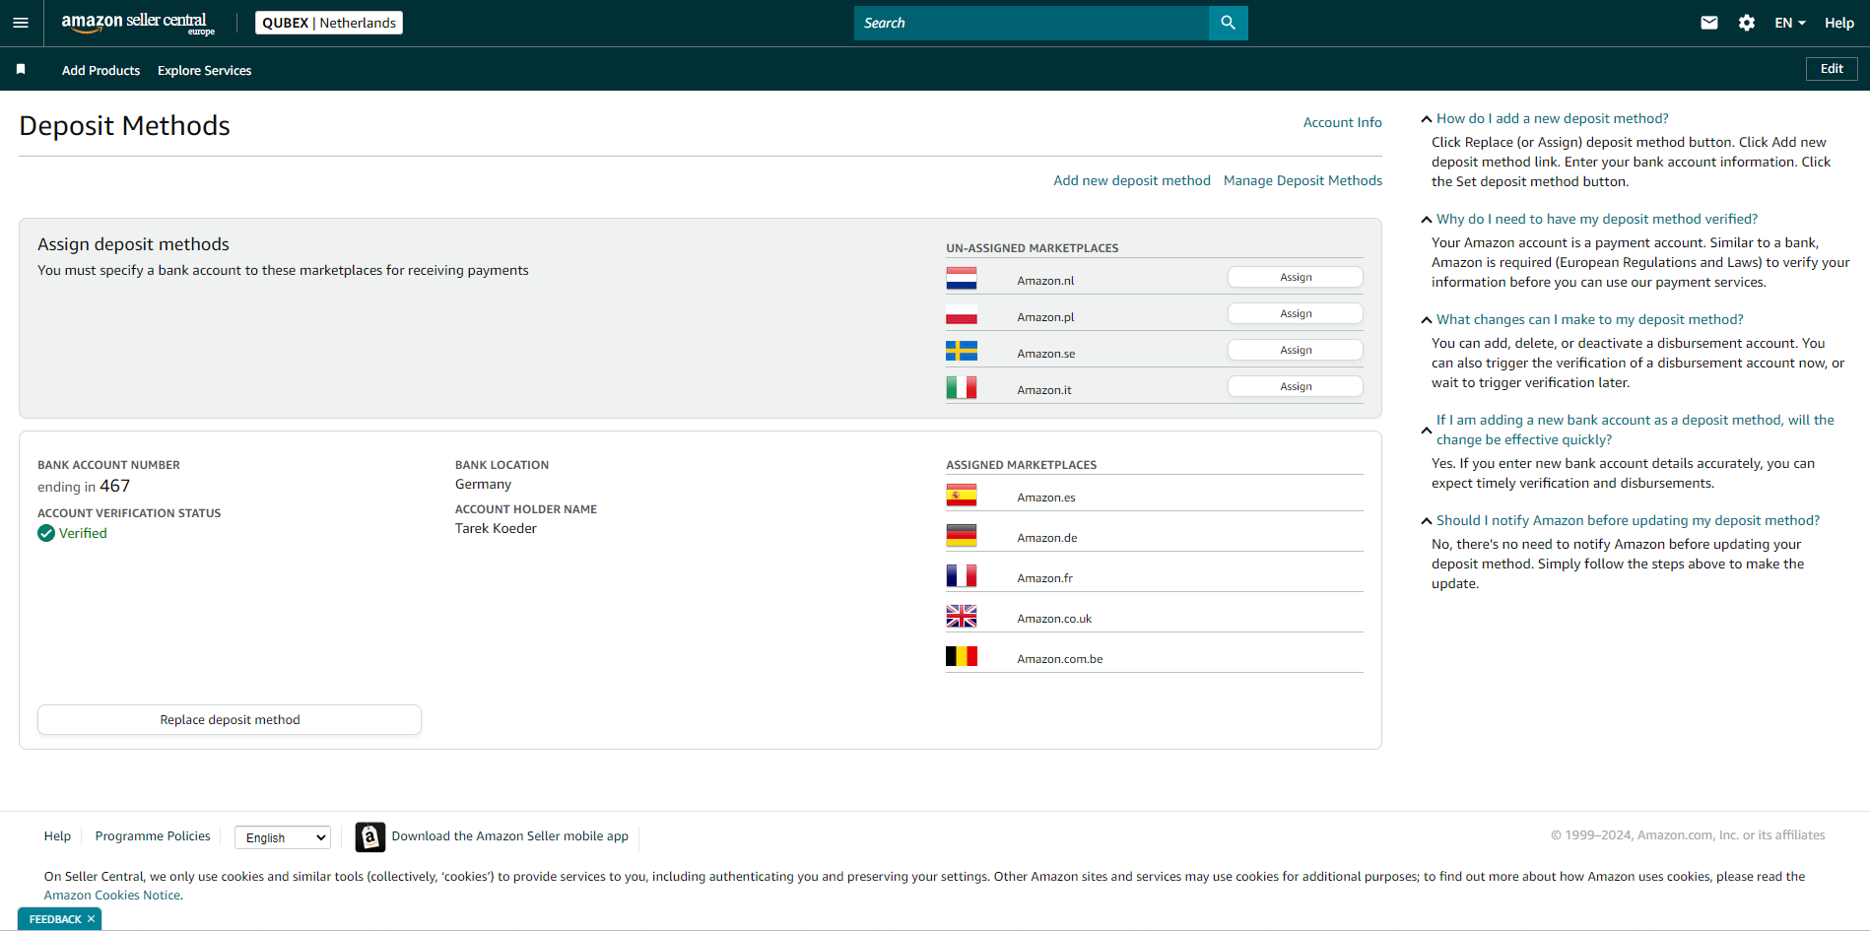Collapse the 'Why do I need to have my deposit method verified?' question
1870x931 pixels.
[x=1426, y=220]
